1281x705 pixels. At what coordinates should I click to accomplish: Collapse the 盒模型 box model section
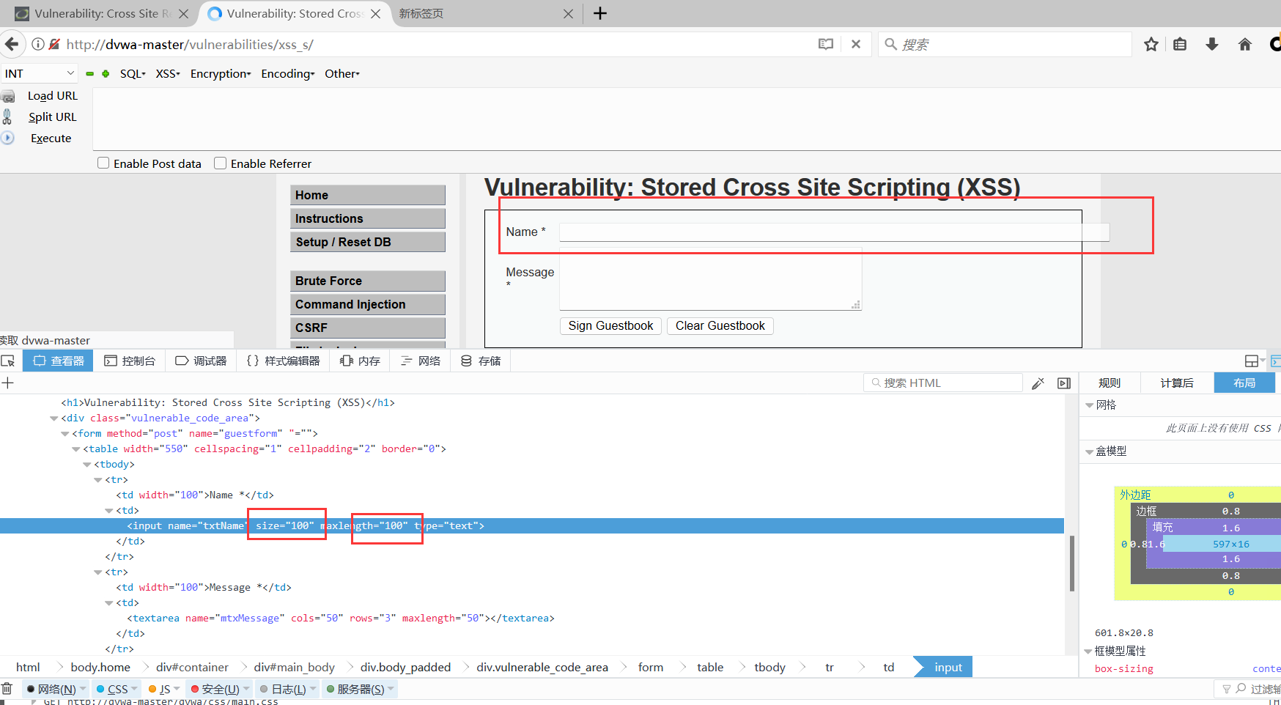pos(1090,451)
